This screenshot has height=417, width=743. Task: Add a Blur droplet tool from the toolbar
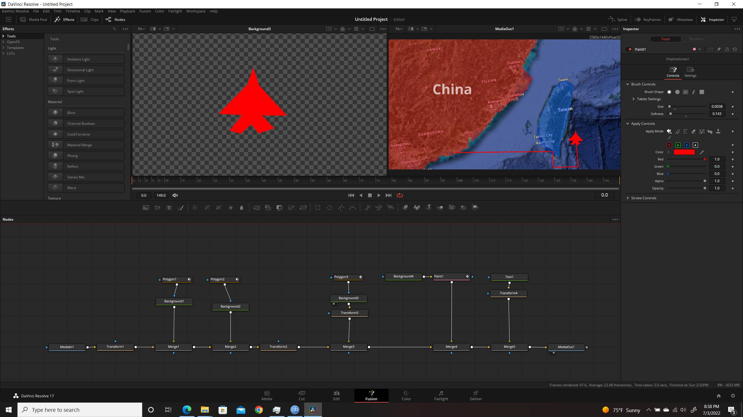coord(241,207)
